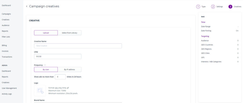
Task: Click the CPM amount field
Action: click(58, 57)
